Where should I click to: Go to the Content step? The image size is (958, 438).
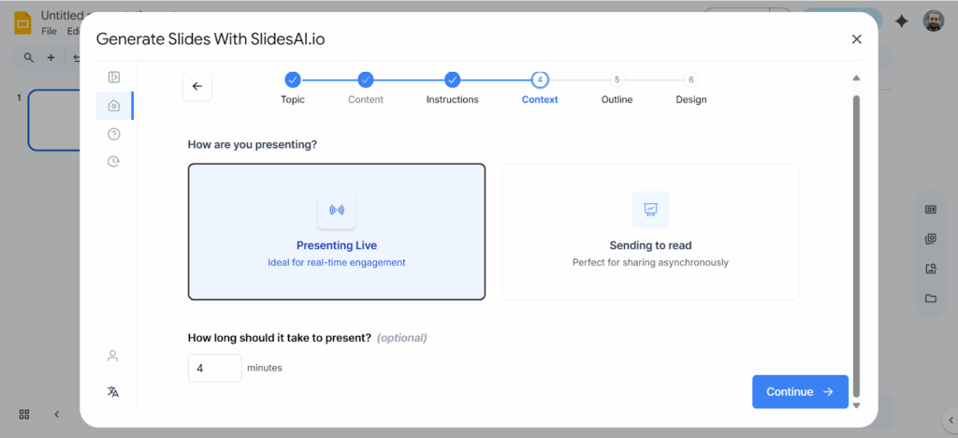tap(366, 80)
